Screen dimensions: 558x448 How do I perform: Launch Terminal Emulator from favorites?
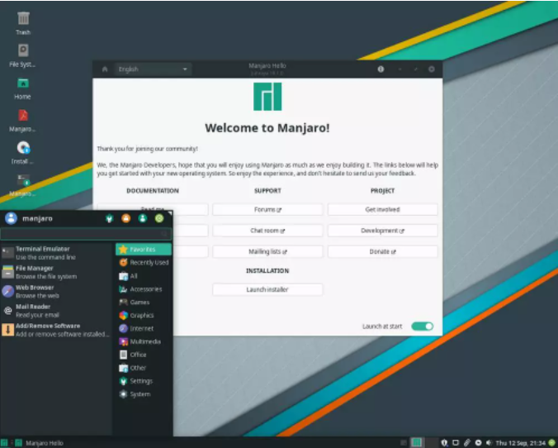pyautogui.click(x=56, y=253)
